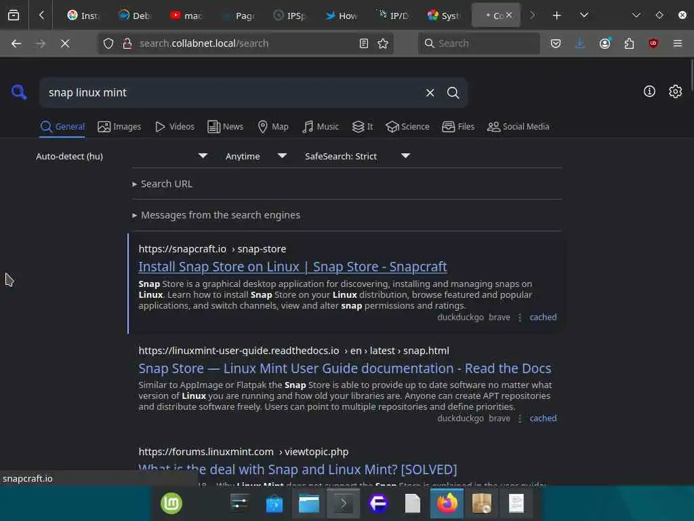
Task: Click the Firefox icon in the taskbar
Action: pyautogui.click(x=447, y=503)
